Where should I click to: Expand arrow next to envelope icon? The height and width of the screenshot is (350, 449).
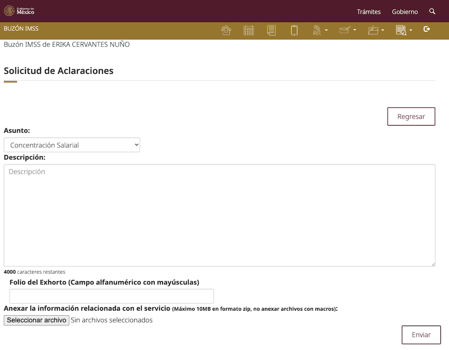tap(355, 30)
